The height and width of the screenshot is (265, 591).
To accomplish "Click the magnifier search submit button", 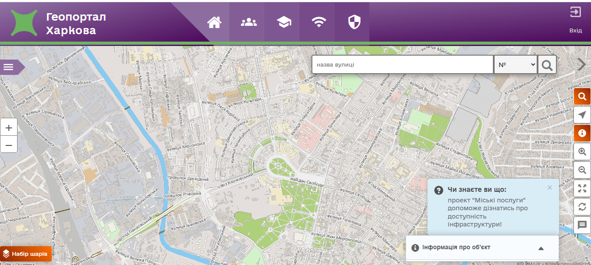I will pyautogui.click(x=547, y=65).
